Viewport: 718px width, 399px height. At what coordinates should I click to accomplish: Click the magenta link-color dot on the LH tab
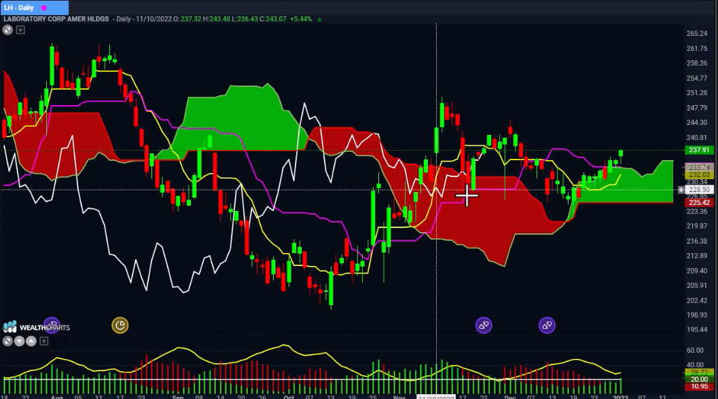(44, 7)
